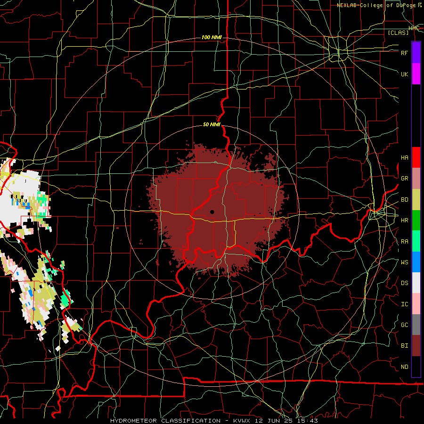Click the GC legend label text

pyautogui.click(x=405, y=325)
